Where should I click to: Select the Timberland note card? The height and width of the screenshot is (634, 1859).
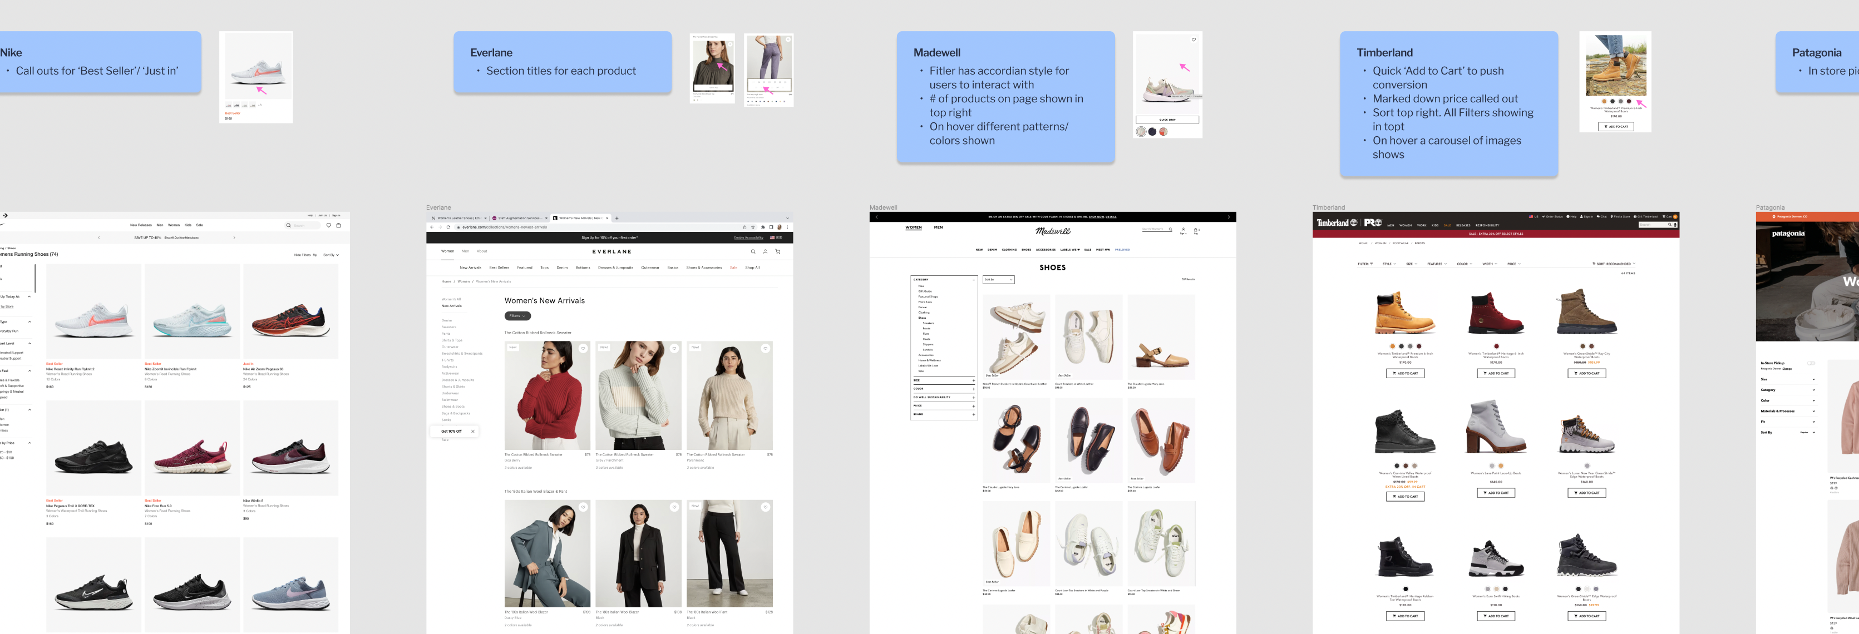click(1449, 104)
